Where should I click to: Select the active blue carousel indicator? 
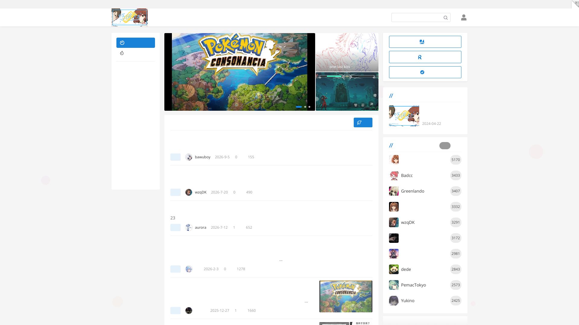[299, 107]
